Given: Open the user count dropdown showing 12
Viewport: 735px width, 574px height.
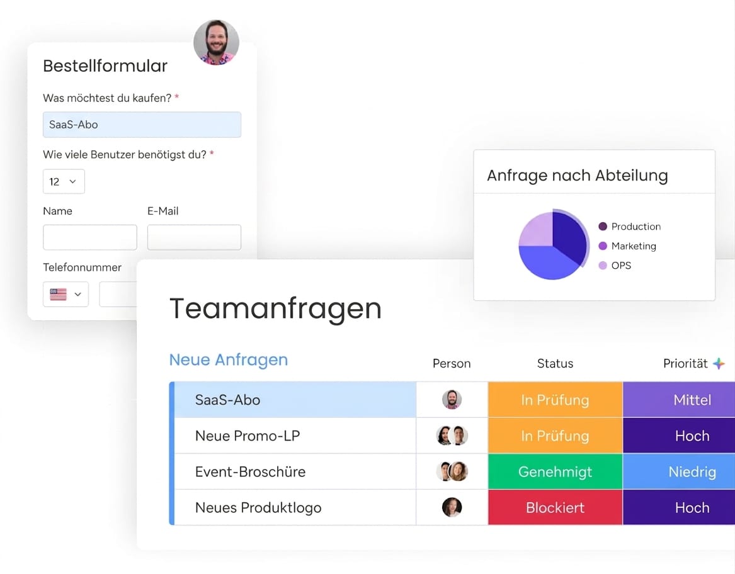Looking at the screenshot, I should [64, 181].
